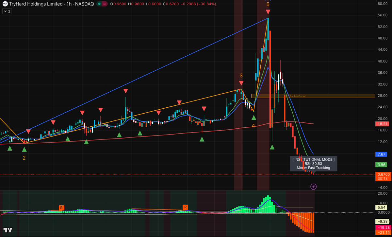Click the 28.00 price scale value
This screenshot has height=237, width=392.
click(x=382, y=96)
